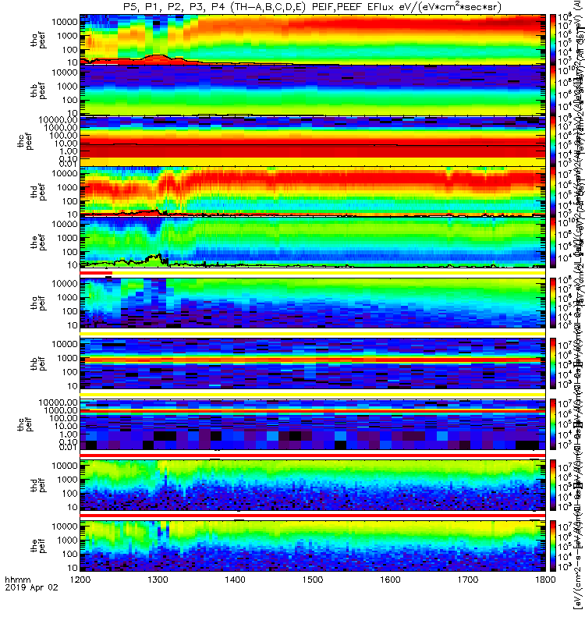
Task: Select the the peef spectrogram panel
Action: [x=313, y=243]
